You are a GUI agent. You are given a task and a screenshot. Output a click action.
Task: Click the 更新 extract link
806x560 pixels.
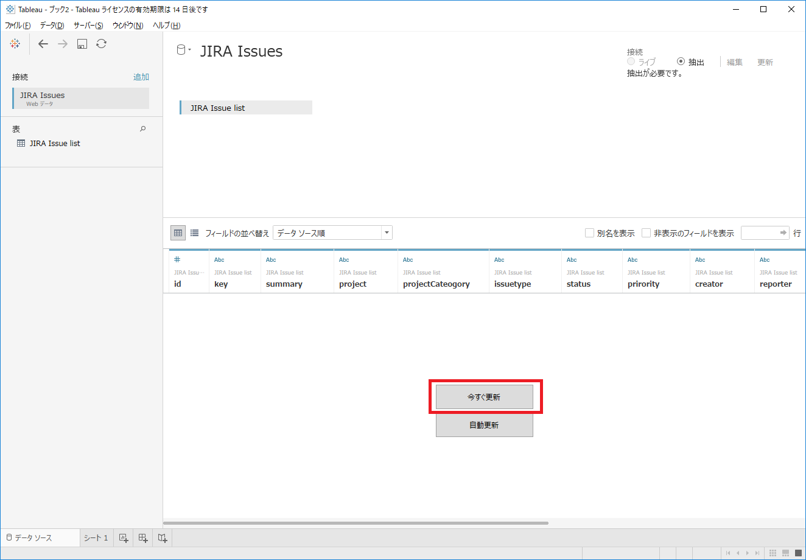click(x=765, y=62)
